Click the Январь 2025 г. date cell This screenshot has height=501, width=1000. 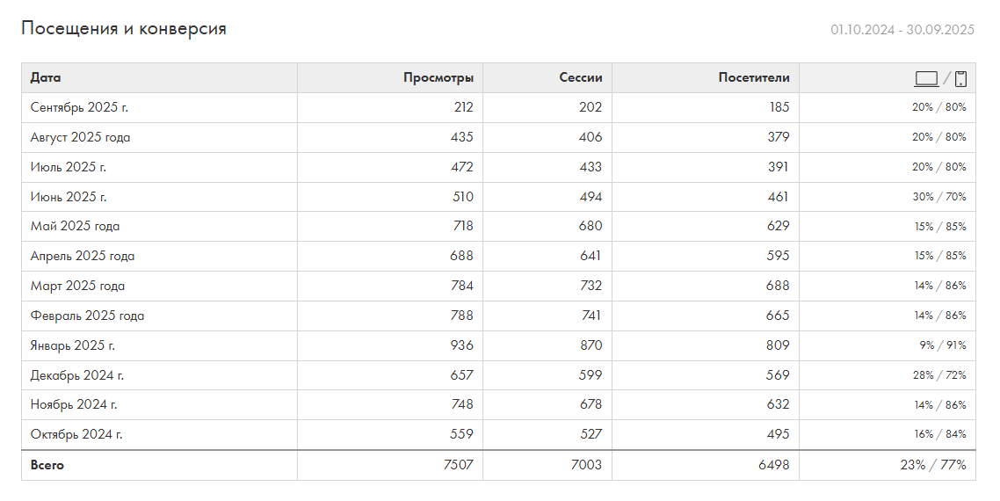click(73, 345)
